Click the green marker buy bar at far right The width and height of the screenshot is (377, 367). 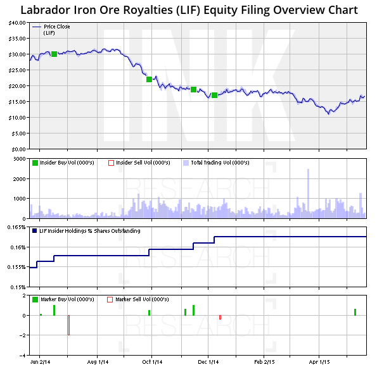click(x=355, y=312)
